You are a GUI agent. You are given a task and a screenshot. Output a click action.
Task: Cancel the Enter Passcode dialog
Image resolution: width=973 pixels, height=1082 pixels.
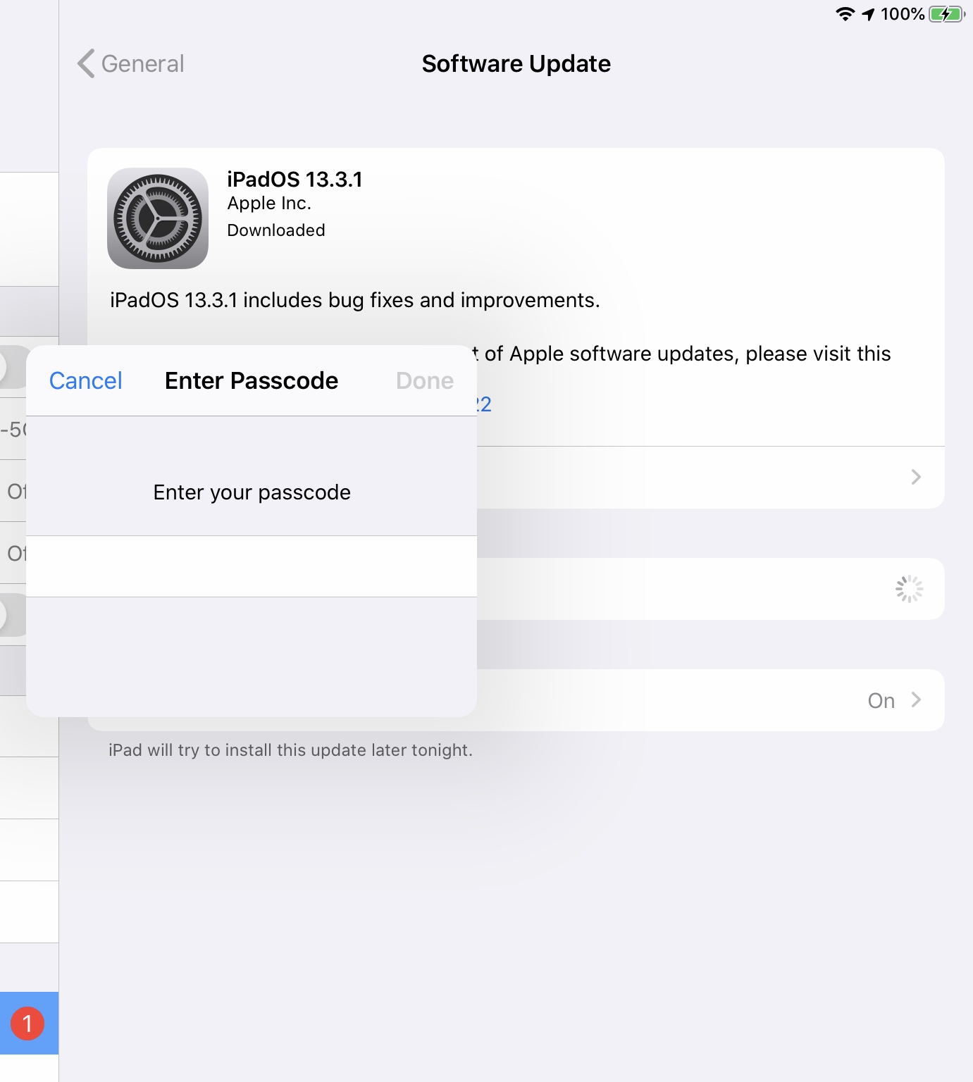click(85, 380)
